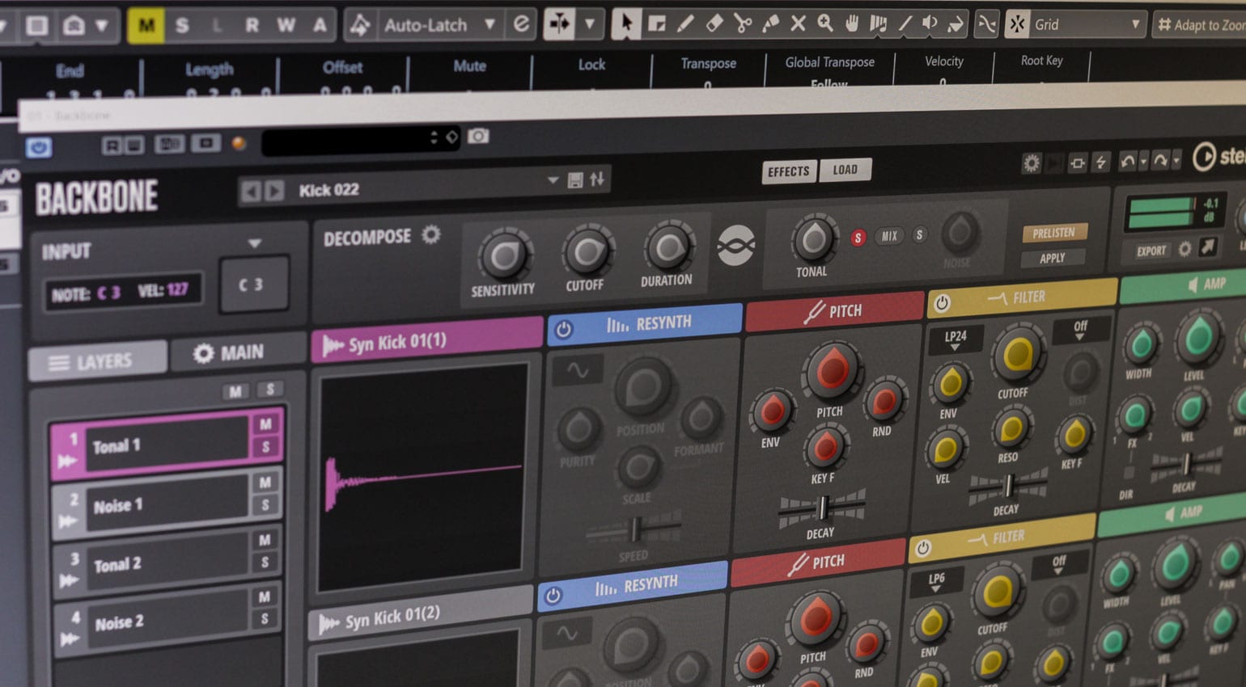1246x687 pixels.
Task: Click the export drag arrow icon
Action: pos(1208,247)
